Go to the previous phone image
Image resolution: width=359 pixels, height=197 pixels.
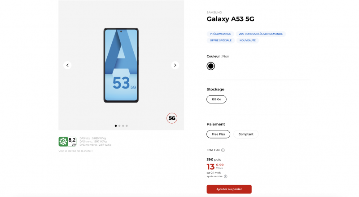(67, 65)
